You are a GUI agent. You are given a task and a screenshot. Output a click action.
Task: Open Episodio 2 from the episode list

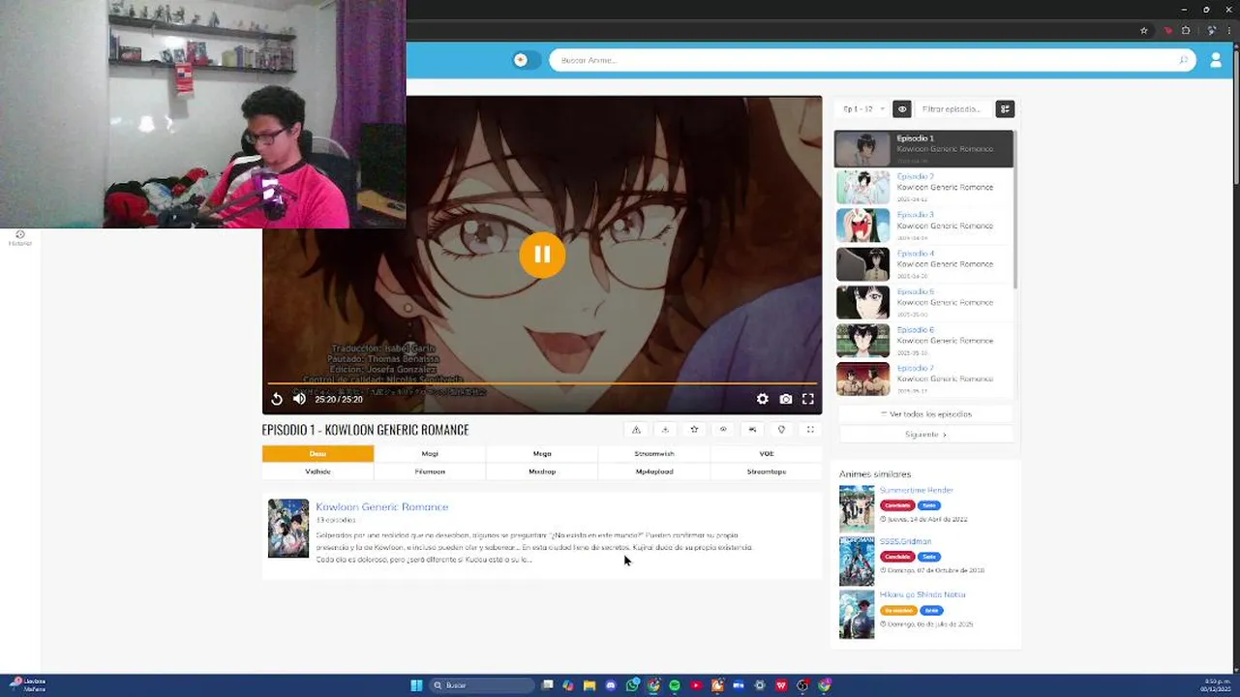point(924,187)
